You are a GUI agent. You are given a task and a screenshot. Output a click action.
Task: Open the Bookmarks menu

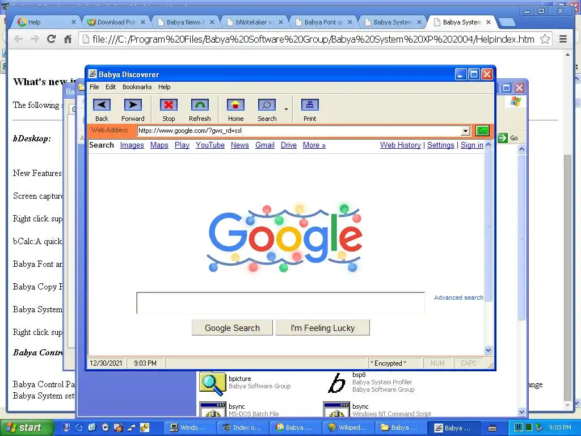(x=137, y=87)
